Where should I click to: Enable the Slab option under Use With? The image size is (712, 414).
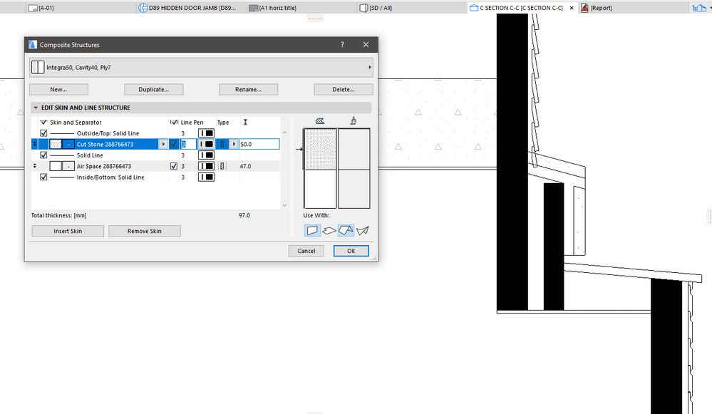tap(331, 229)
